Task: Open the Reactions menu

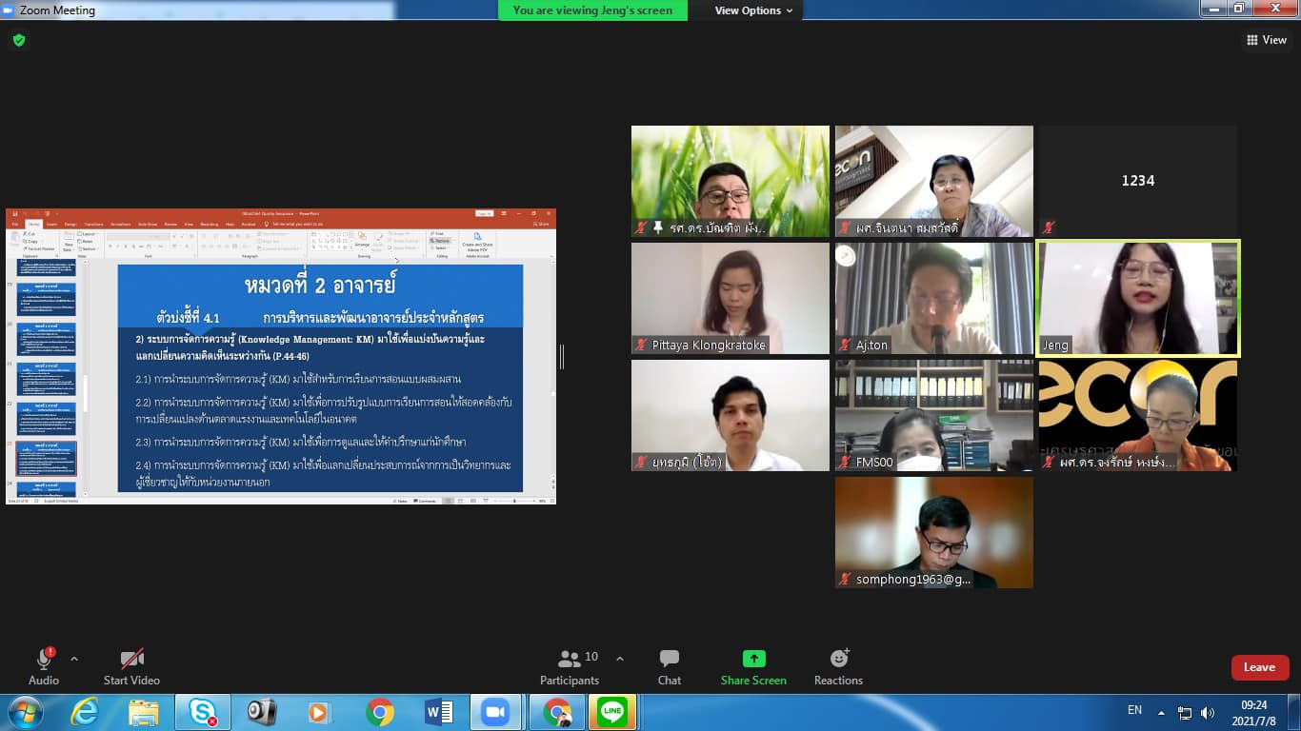Action: point(838,666)
